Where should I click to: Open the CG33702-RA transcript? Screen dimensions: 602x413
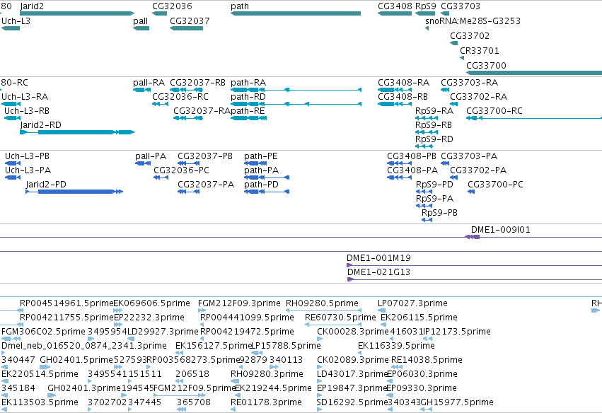coord(454,104)
